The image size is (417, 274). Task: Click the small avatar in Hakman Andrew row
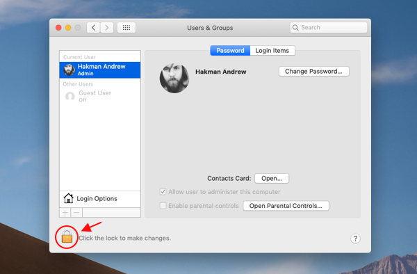(69, 70)
